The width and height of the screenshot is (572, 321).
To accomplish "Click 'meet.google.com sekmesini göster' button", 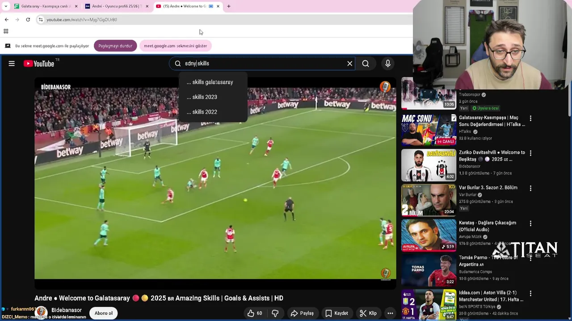I will [175, 46].
